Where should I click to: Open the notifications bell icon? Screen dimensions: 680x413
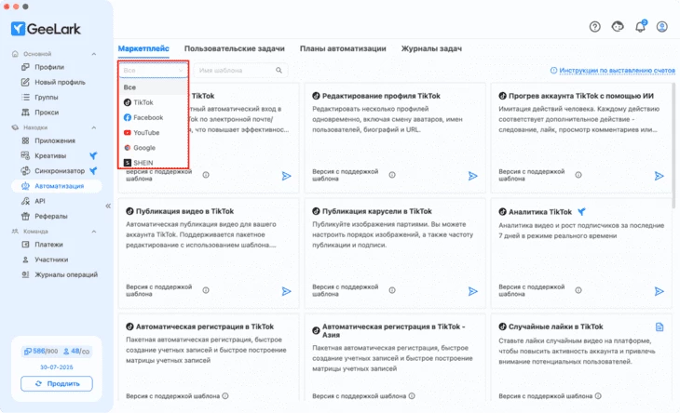(x=640, y=27)
